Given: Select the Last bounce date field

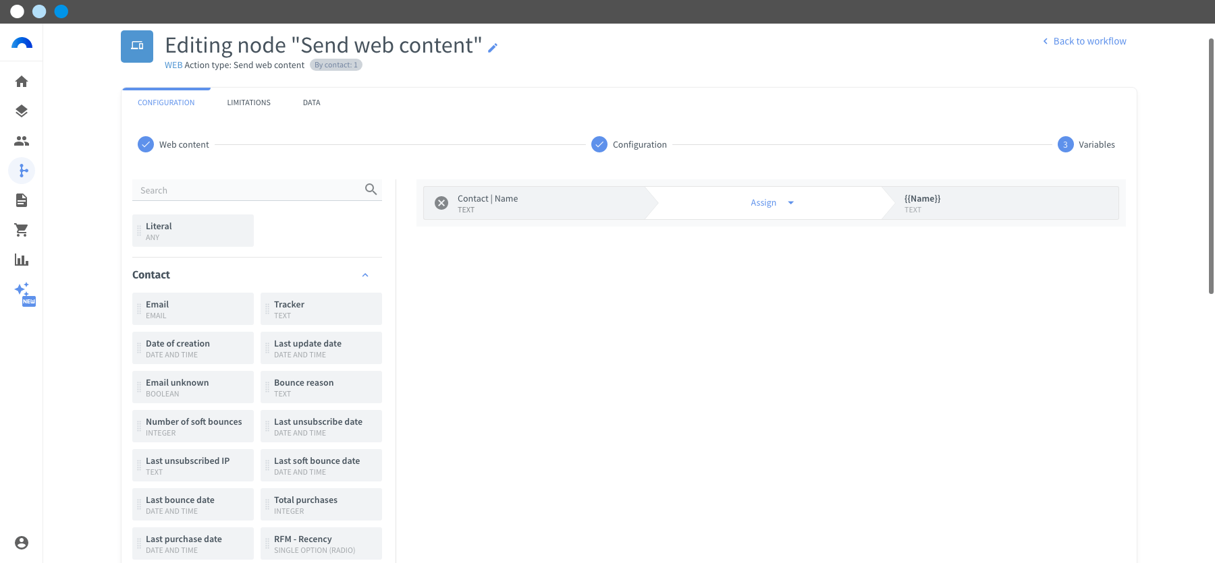Looking at the screenshot, I should pyautogui.click(x=193, y=504).
